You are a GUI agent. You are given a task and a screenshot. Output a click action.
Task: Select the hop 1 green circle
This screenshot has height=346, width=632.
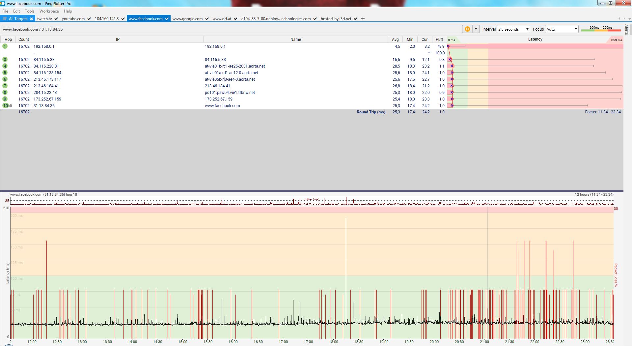tap(5, 46)
